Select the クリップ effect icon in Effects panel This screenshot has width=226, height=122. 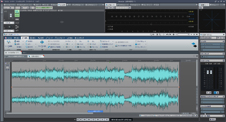17,12
